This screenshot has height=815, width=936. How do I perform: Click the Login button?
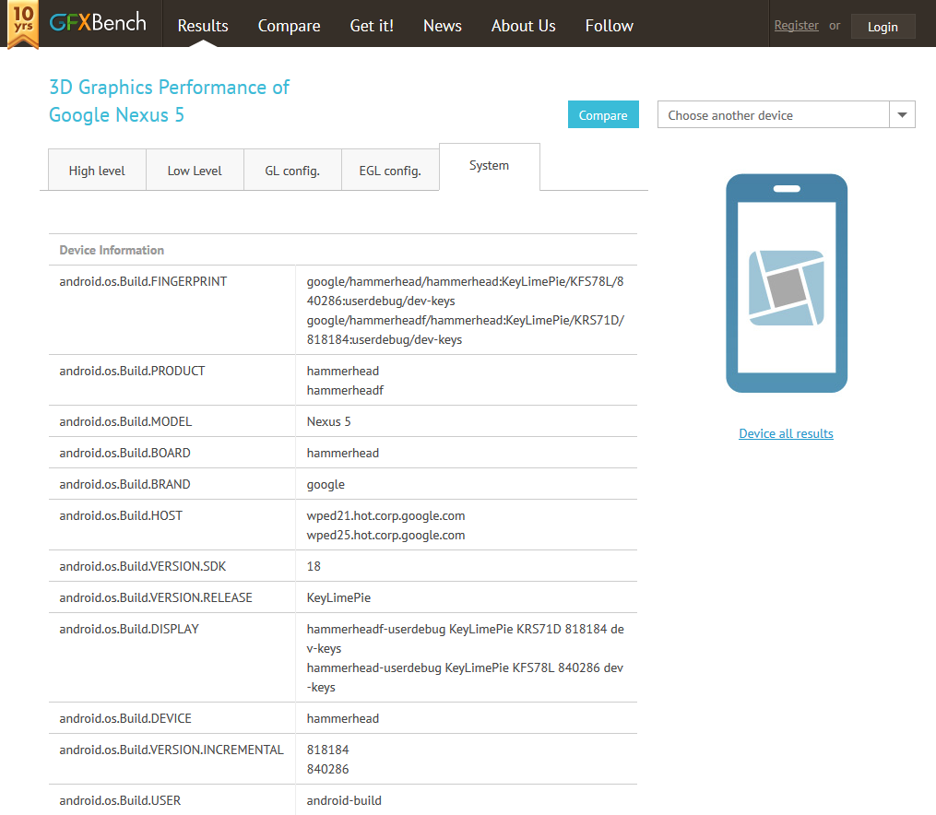click(883, 27)
